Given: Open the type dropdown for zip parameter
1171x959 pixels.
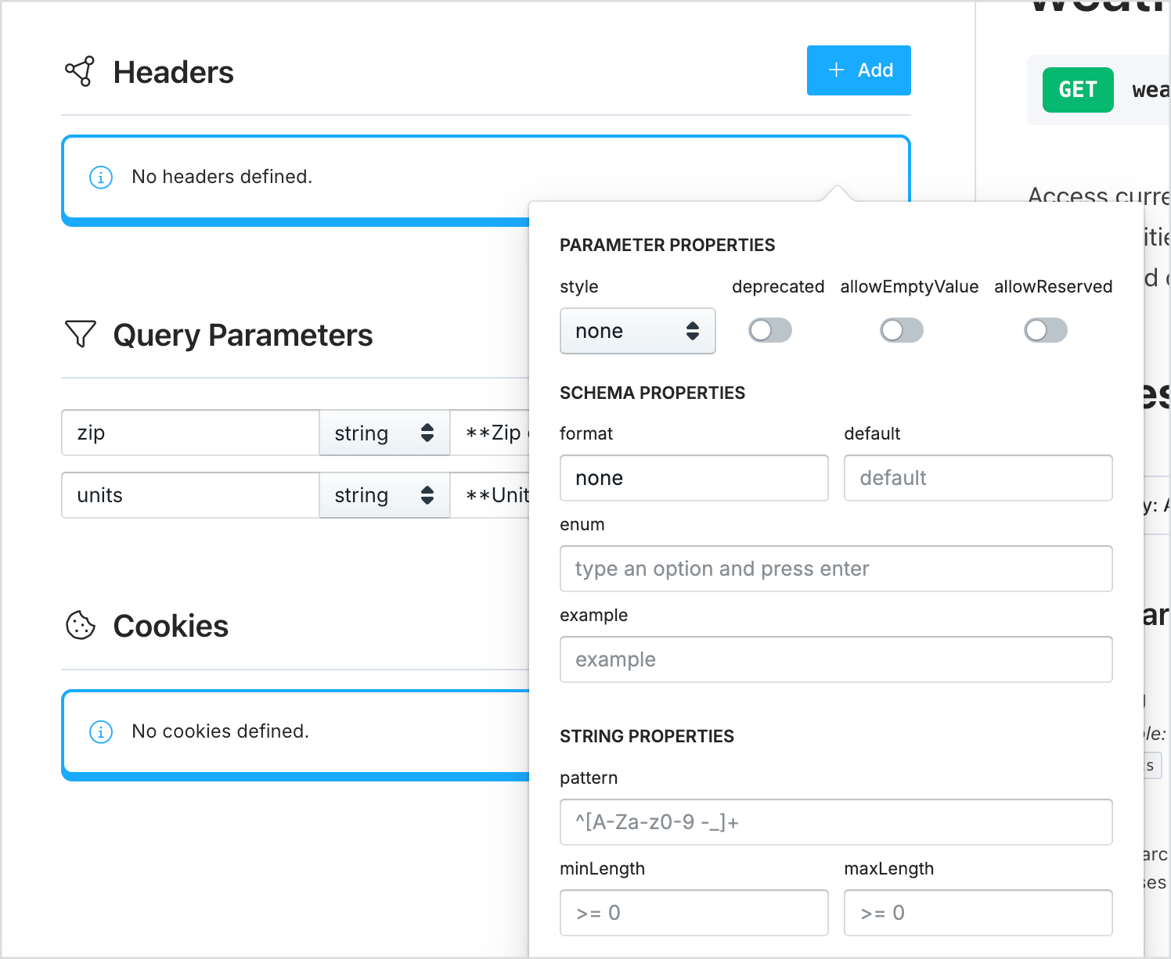Looking at the screenshot, I should pos(384,433).
